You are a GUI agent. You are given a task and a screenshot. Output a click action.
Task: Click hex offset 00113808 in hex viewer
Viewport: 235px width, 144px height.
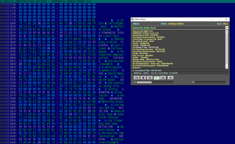click(x=8, y=23)
